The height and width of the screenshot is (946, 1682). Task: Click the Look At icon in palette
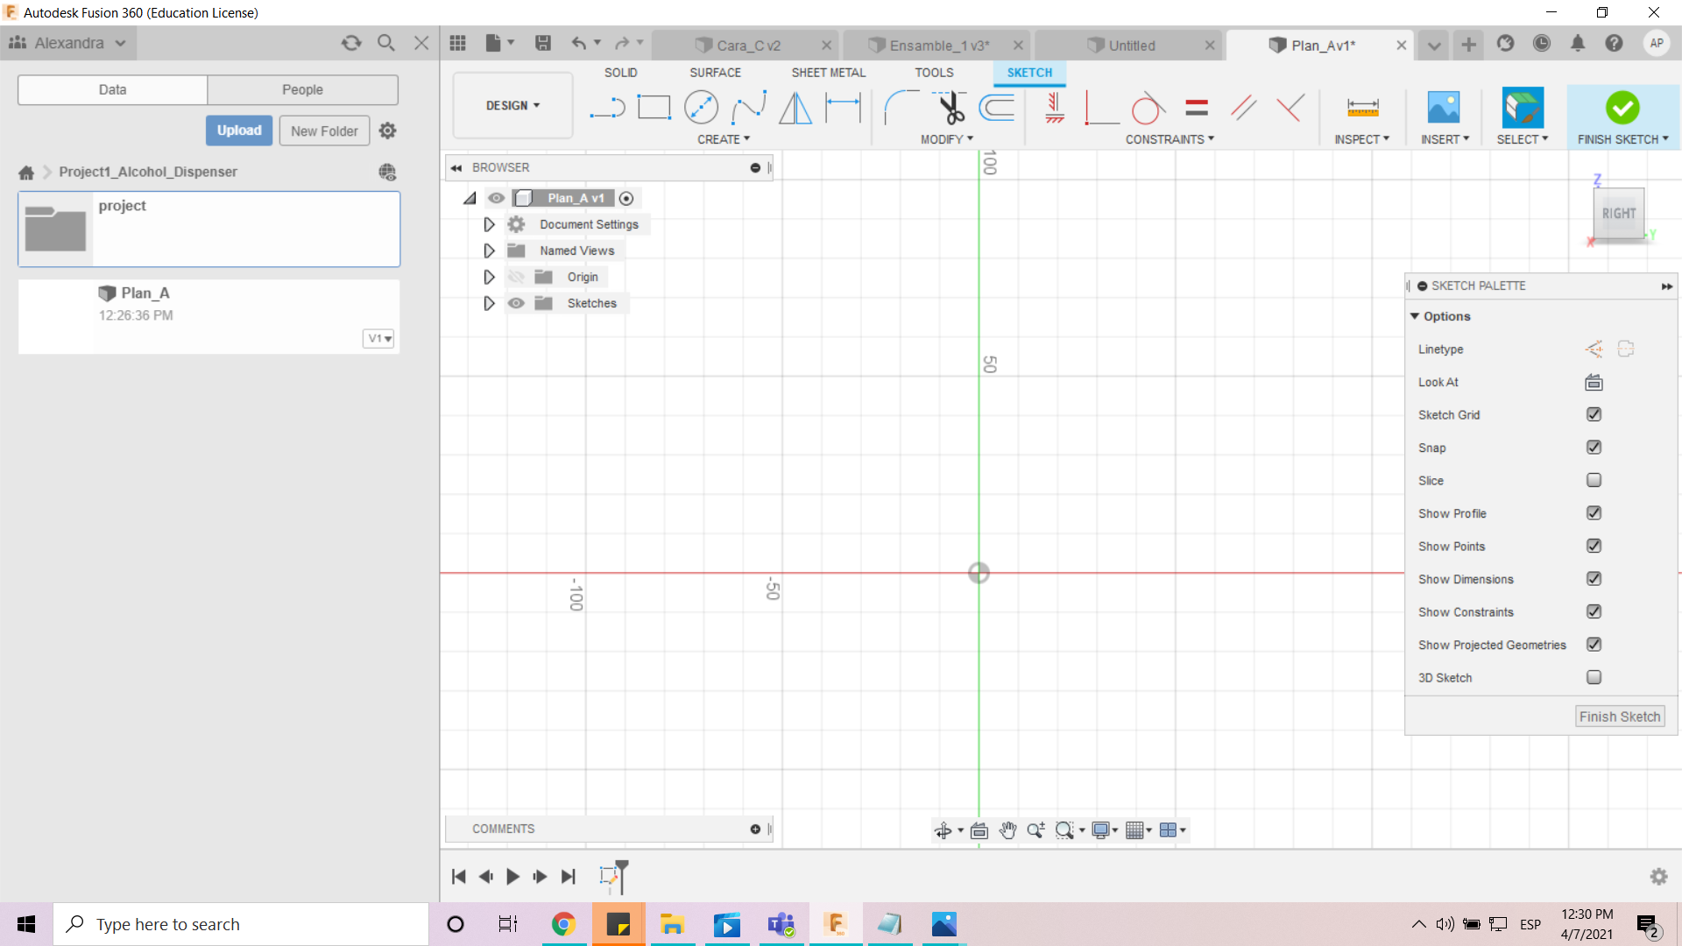pos(1594,382)
